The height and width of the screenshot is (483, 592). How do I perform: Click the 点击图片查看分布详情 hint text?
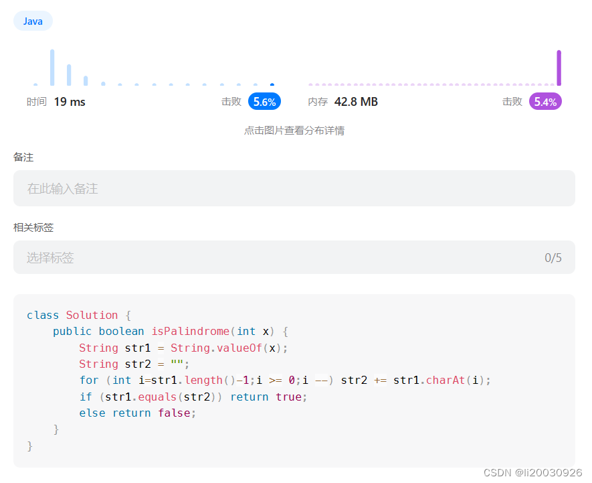tap(294, 131)
